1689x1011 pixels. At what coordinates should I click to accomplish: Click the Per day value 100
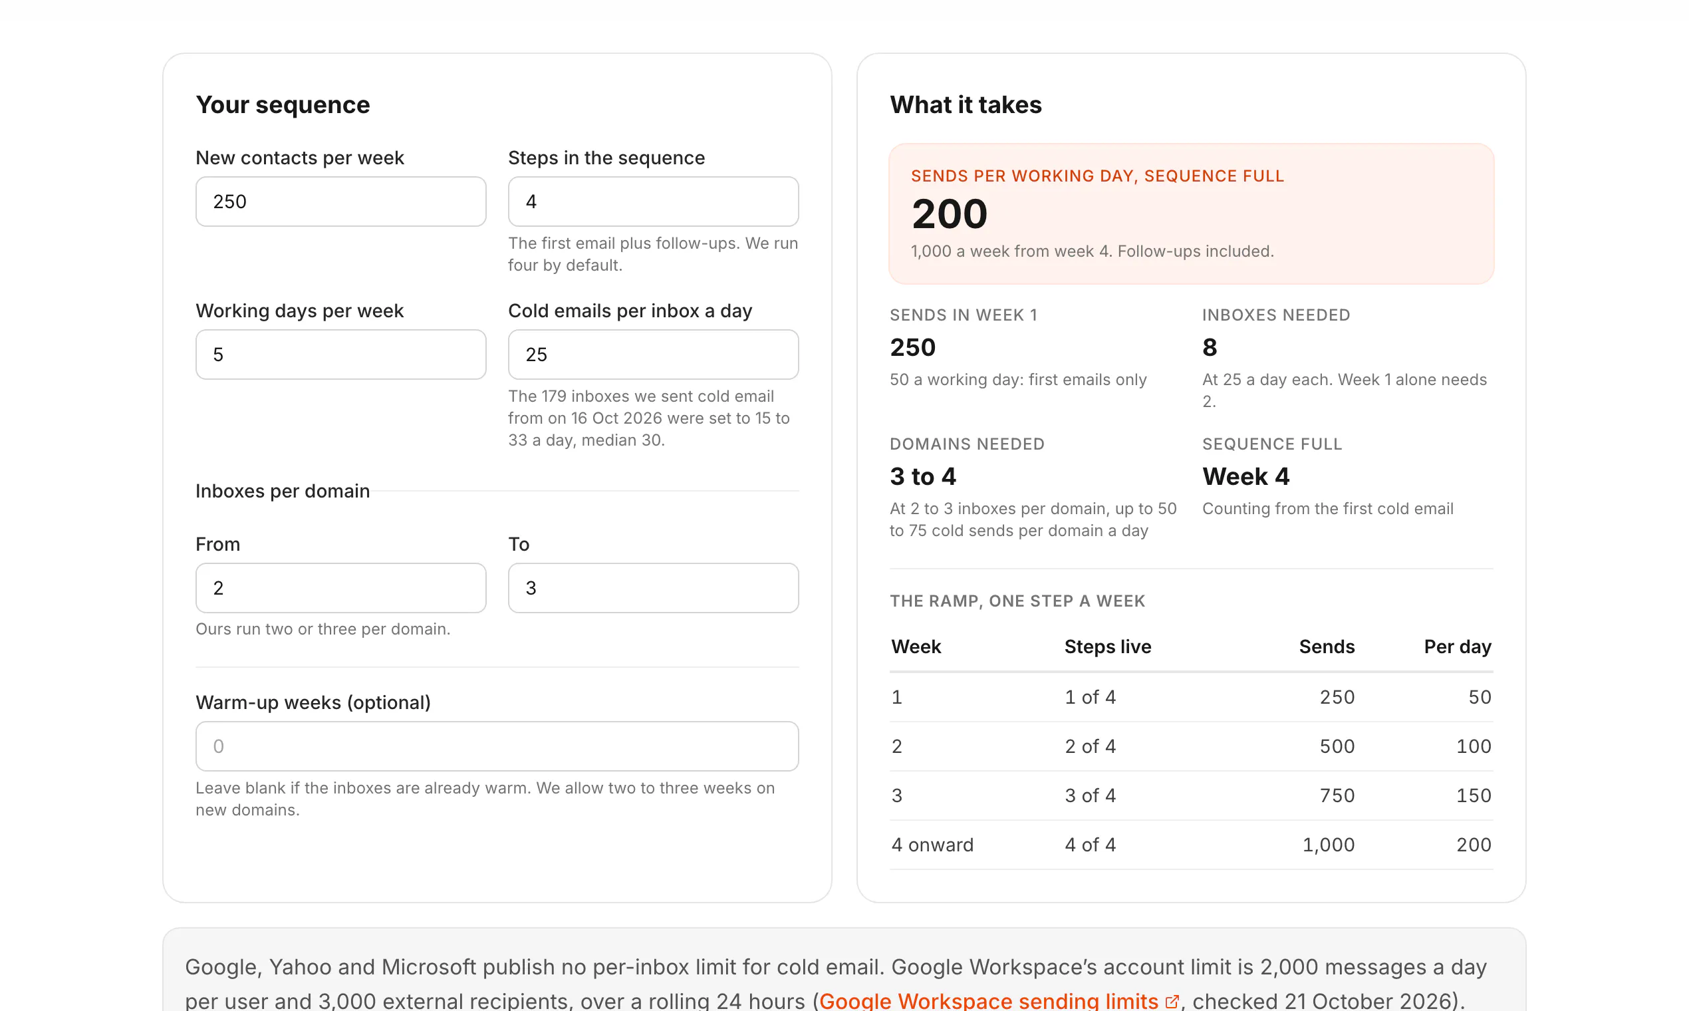pos(1473,746)
